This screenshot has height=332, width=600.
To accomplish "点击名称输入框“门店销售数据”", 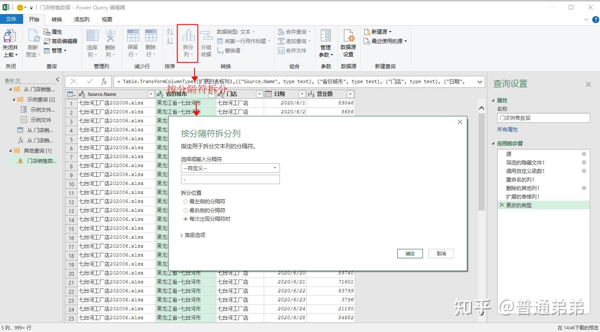I will click(x=542, y=118).
